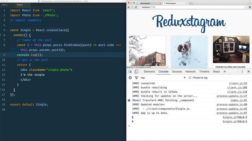Open the Single.js link beside logged 1
The image size is (252, 141).
pos(235,117)
